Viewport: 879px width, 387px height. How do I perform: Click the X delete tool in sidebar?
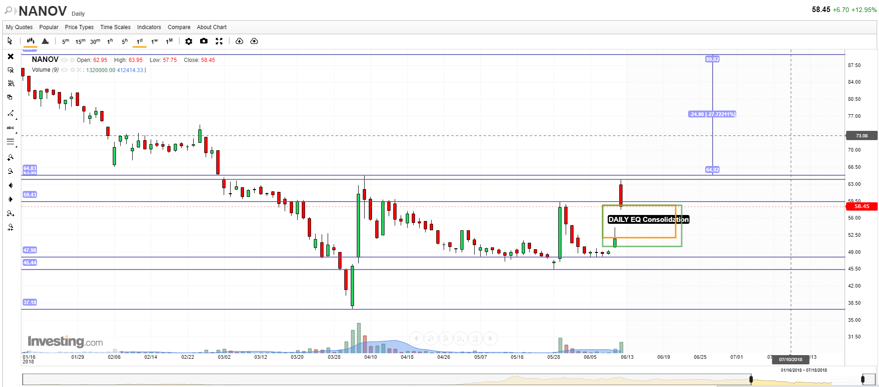[11, 56]
